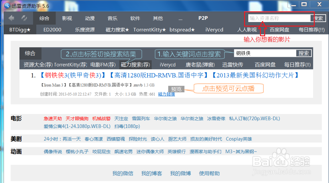Open the 咬屁屁虫 anime link
Image resolution: width=329 pixels, height=183 pixels.
pos(101,151)
